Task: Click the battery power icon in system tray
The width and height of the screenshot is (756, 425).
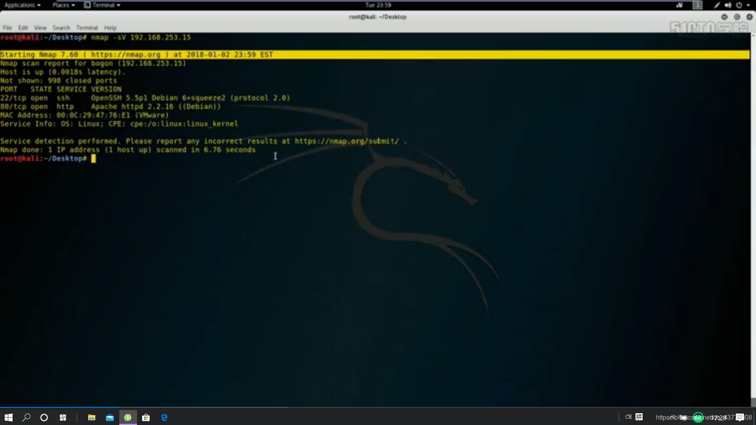Action: coord(684,418)
